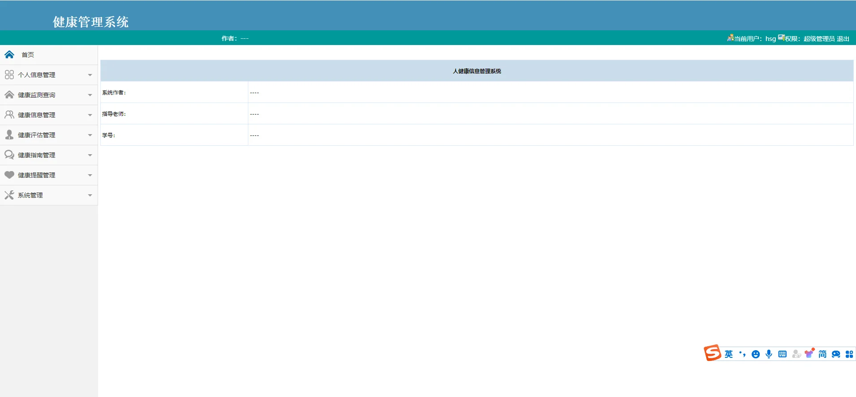
Task: Click the 系统作者: label cell
Action: (x=174, y=92)
